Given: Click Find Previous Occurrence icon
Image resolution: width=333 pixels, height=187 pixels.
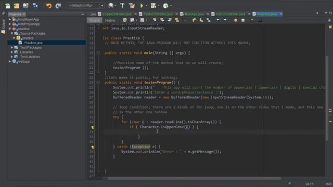Looking at the screenshot, I should coord(162,20).
